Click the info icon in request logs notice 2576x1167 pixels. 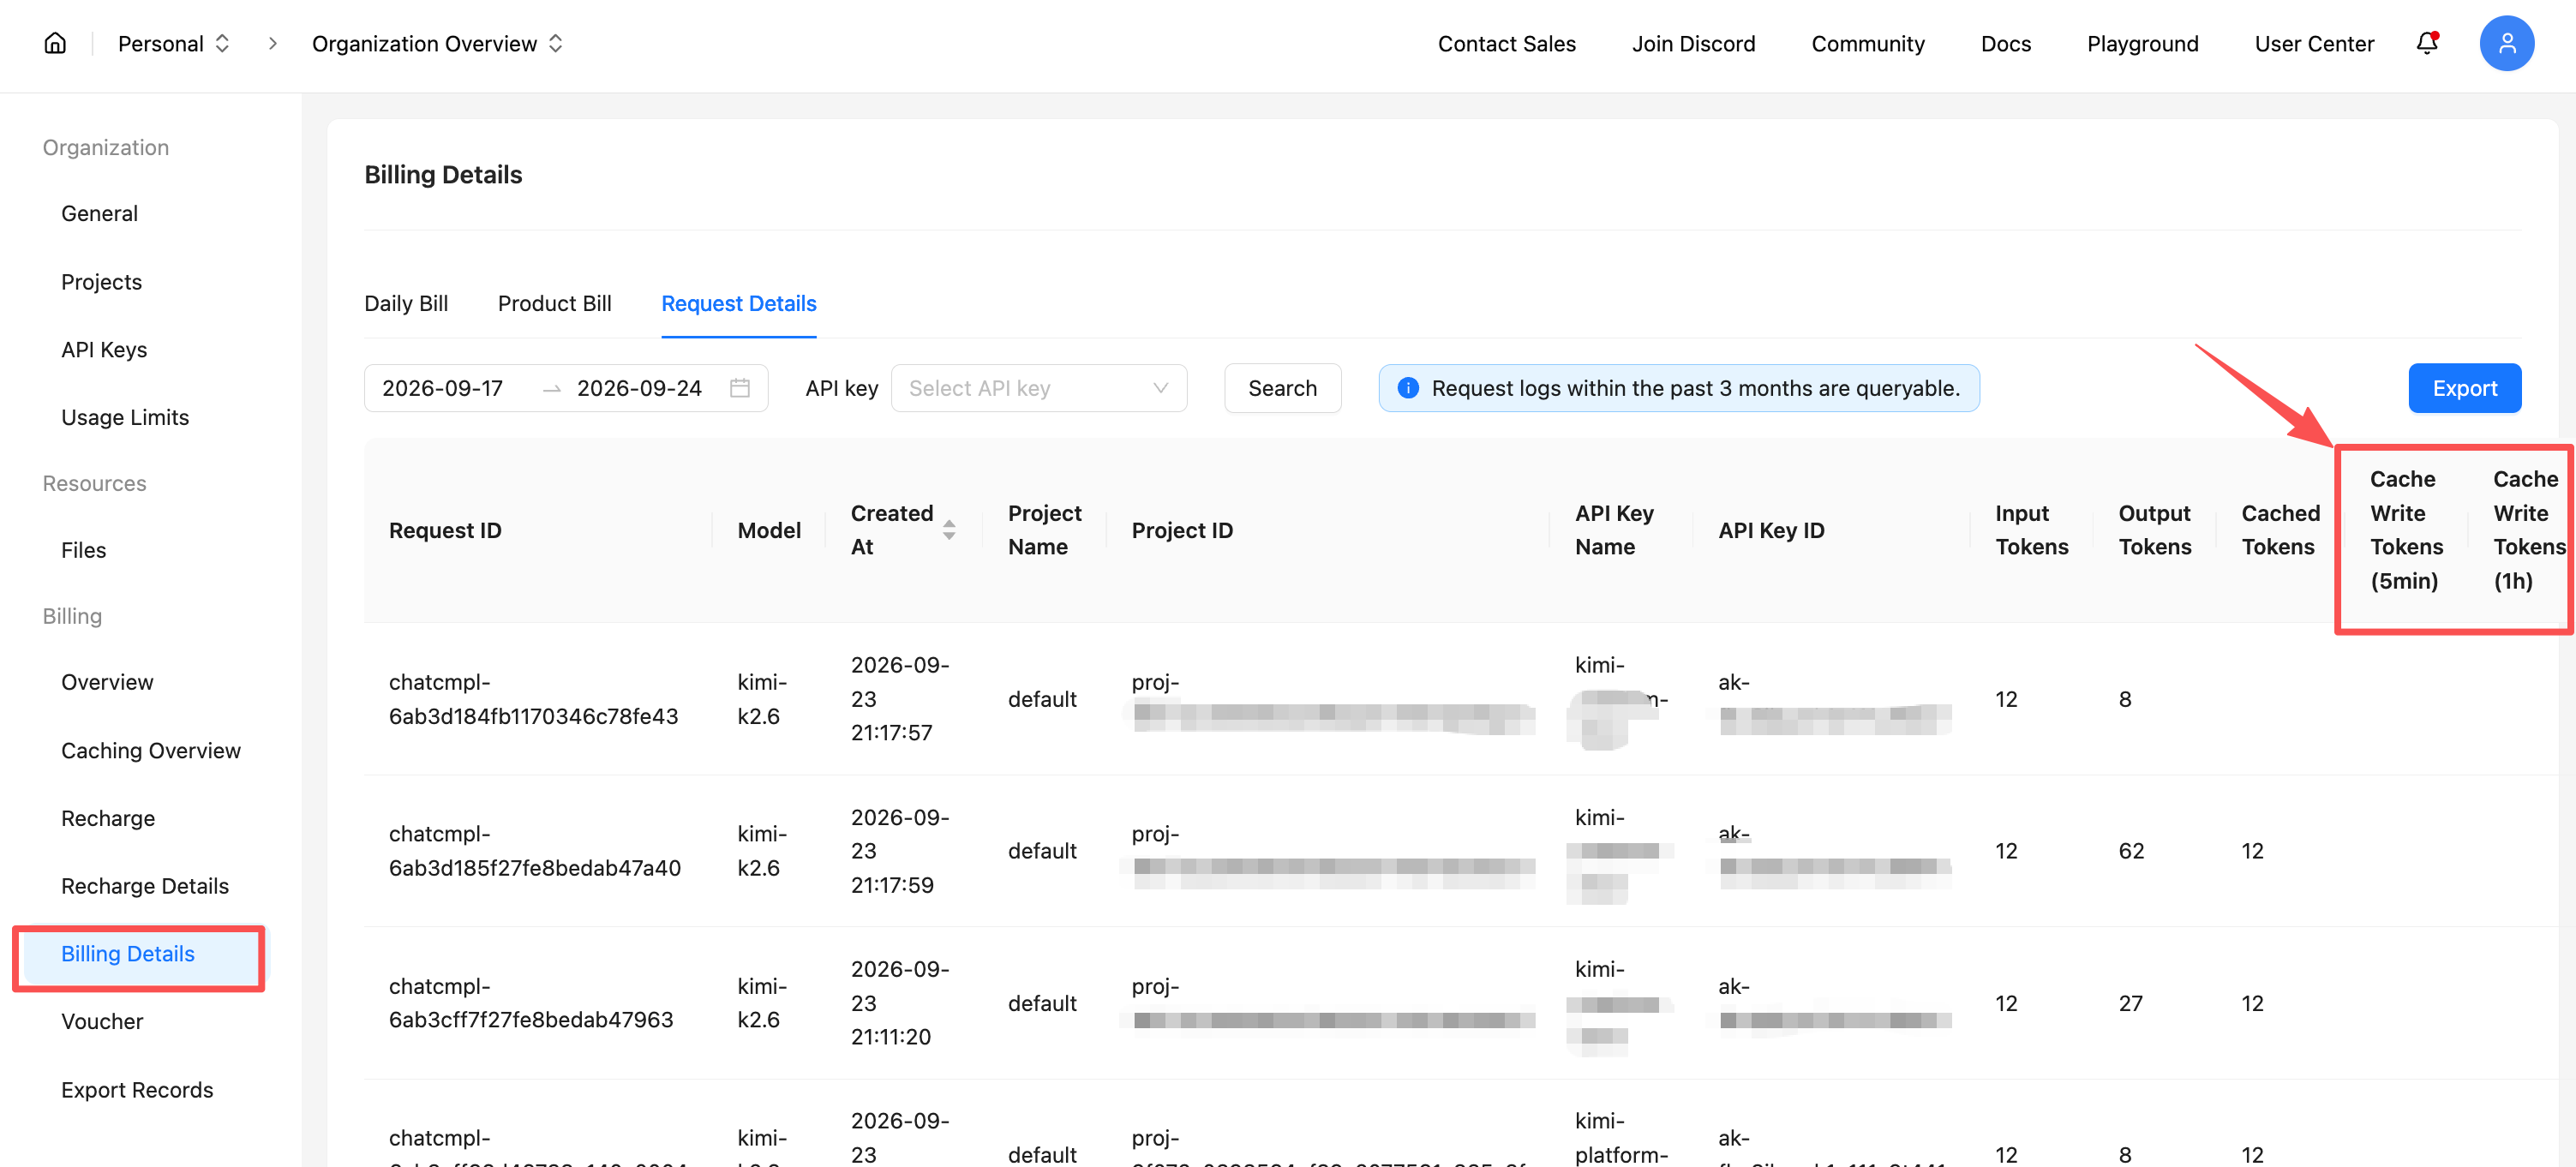click(1408, 388)
